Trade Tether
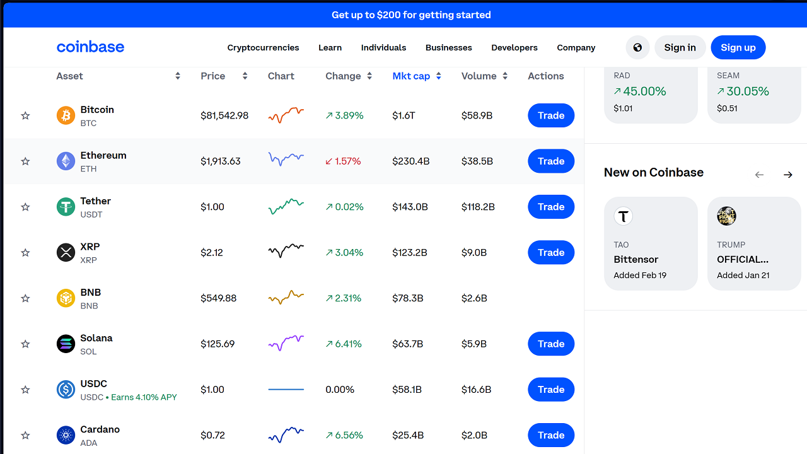 click(x=551, y=207)
